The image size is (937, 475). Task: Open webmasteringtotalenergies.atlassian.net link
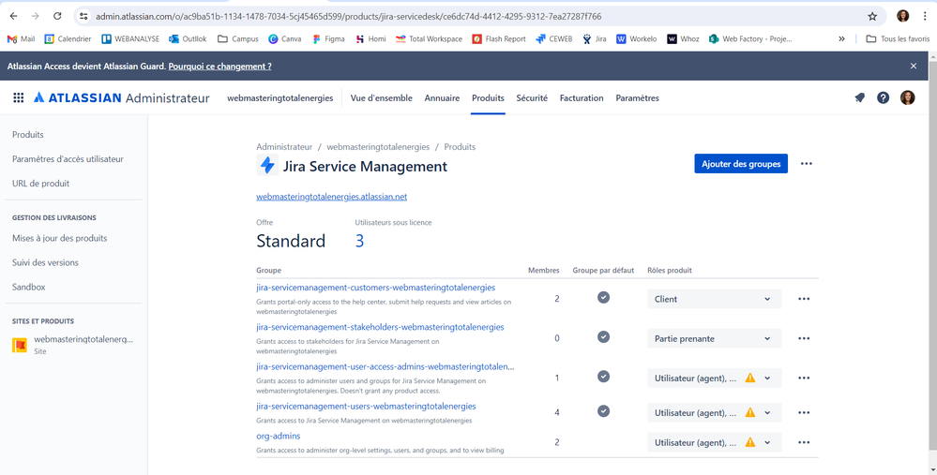pyautogui.click(x=332, y=197)
